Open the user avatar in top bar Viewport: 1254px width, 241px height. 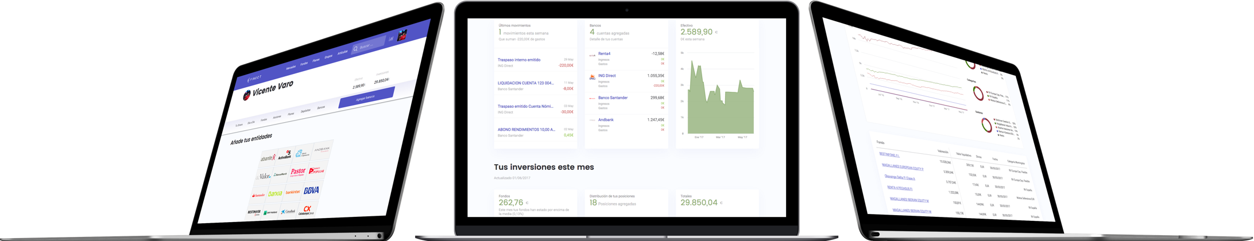coord(402,34)
